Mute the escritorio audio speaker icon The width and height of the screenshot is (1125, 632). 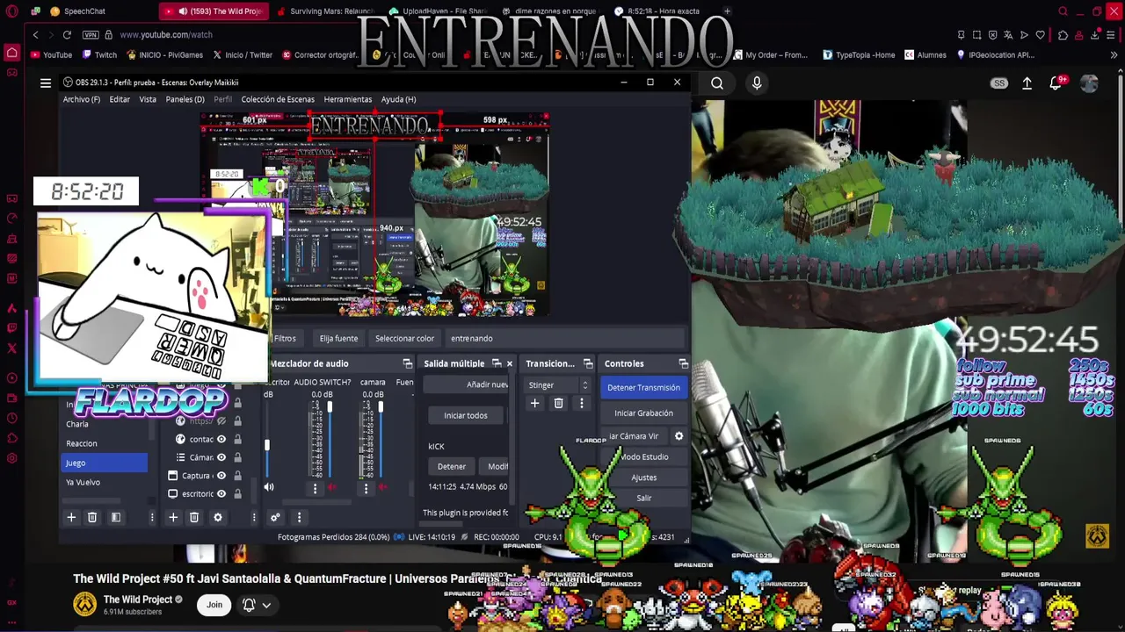pos(269,487)
